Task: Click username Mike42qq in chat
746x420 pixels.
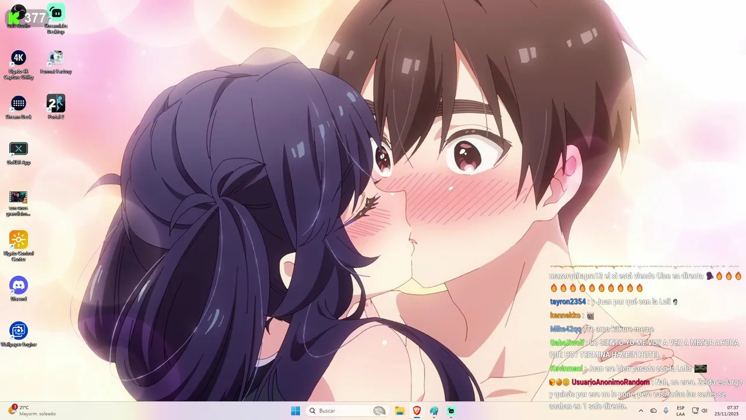Action: pos(565,329)
